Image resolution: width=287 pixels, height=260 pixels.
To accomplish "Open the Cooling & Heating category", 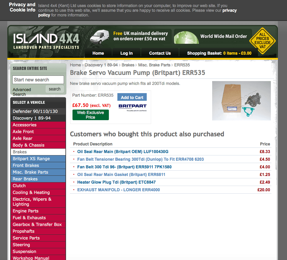I will coord(38,192).
